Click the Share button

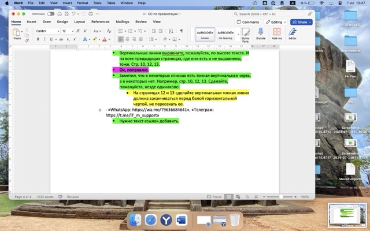pos(302,22)
